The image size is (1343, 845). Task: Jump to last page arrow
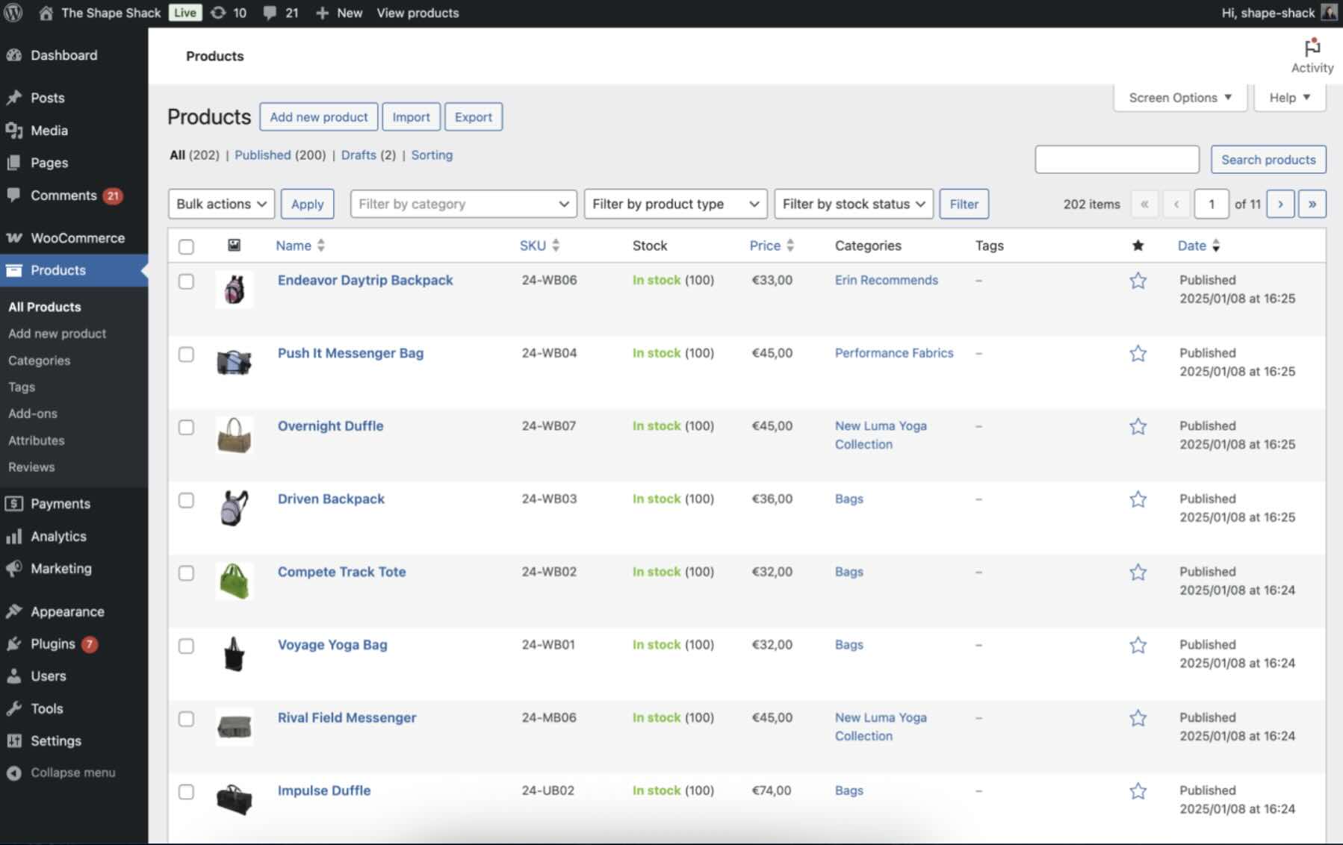[1312, 204]
